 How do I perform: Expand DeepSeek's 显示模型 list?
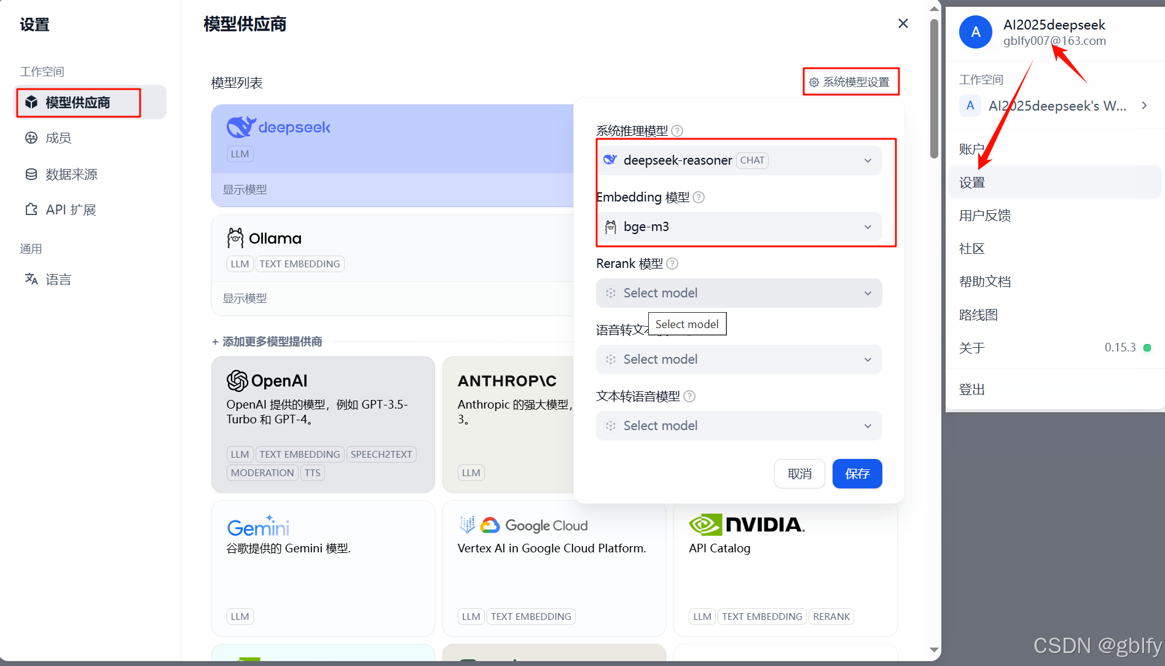pos(245,190)
